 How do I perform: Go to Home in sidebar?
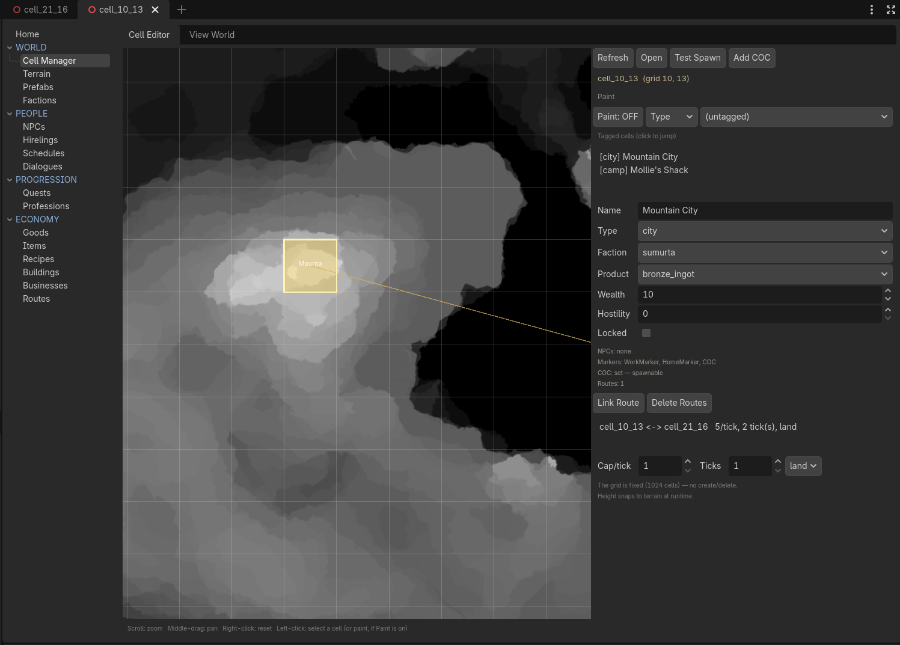coord(27,34)
